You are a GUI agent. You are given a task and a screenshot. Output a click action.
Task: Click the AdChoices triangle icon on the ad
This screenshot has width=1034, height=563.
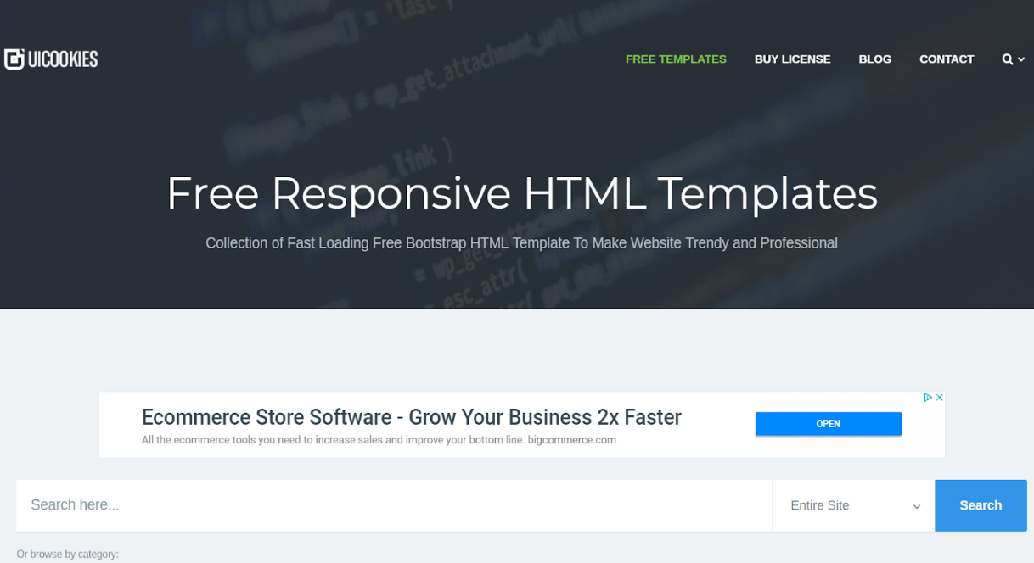(x=929, y=398)
